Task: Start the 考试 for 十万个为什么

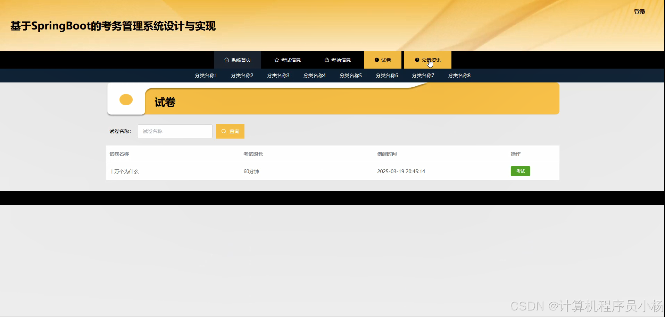Action: tap(520, 171)
